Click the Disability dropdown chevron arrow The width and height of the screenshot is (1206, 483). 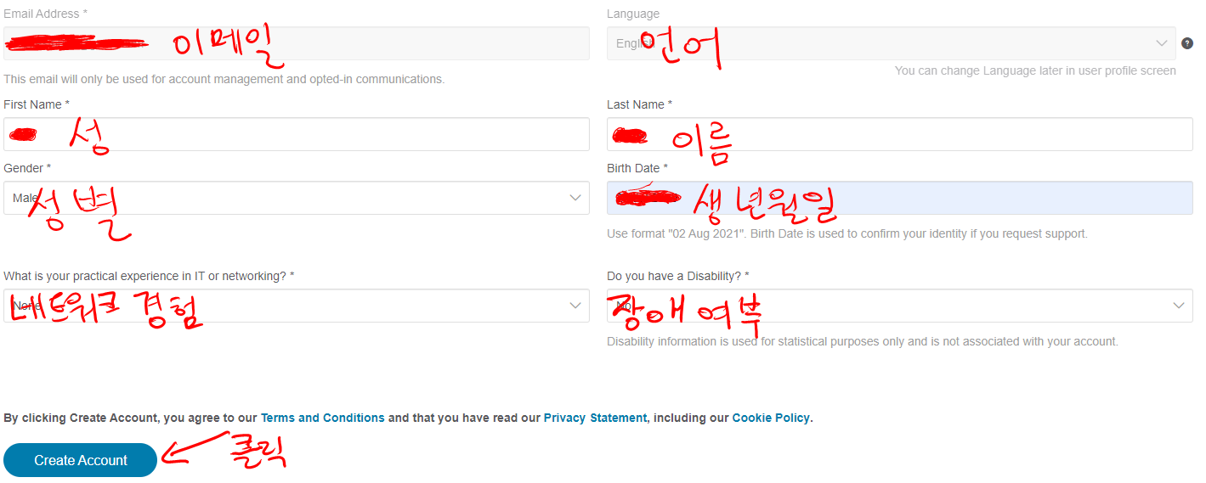point(1179,306)
